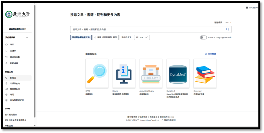Click the Asia University logo

click(17, 14)
